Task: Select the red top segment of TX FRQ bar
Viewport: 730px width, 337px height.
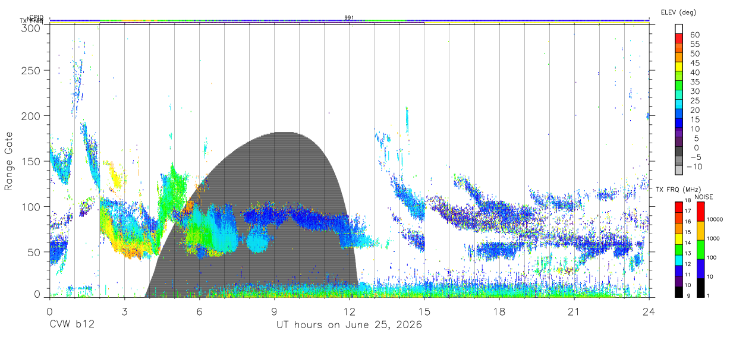Action: click(x=679, y=207)
